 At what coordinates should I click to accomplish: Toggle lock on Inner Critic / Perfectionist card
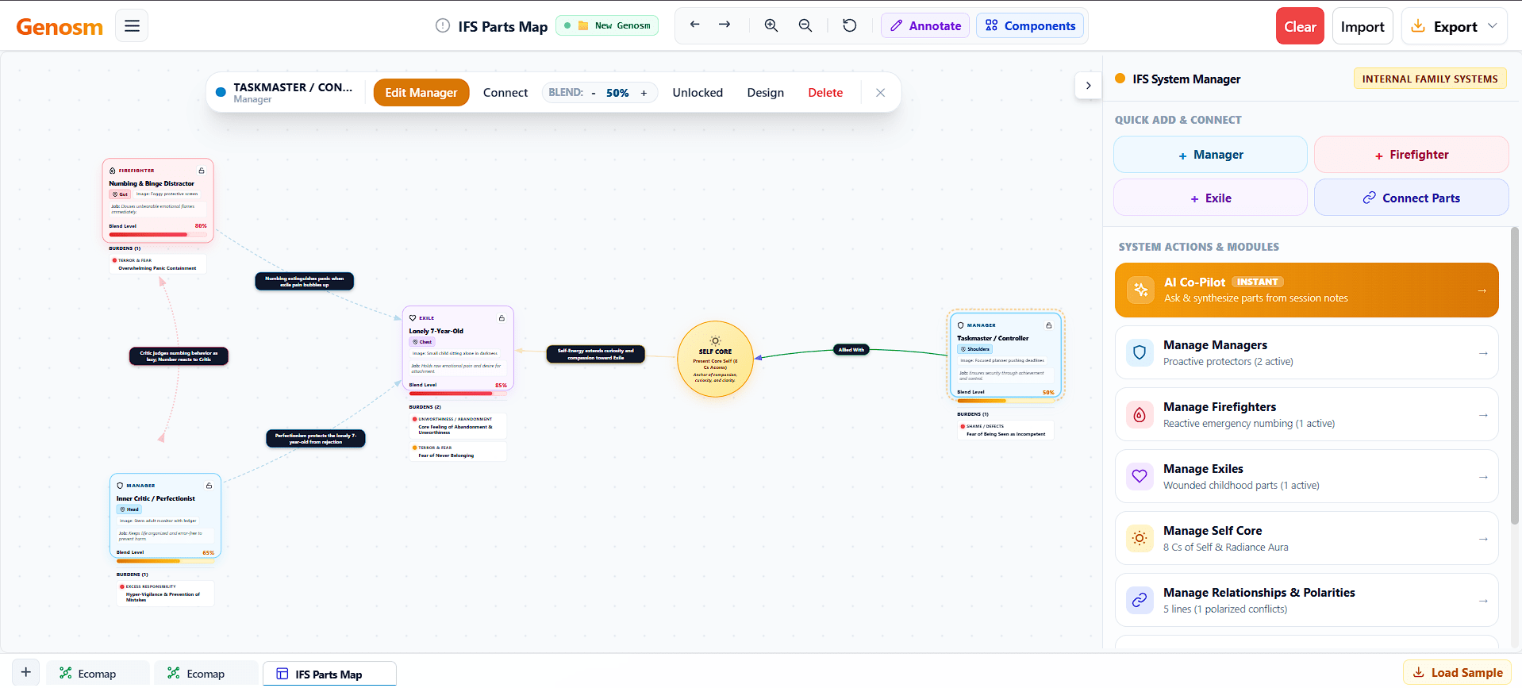tap(209, 486)
